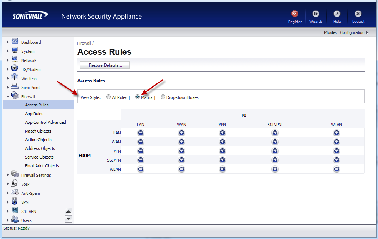Click the Restore Defaults button

[105, 65]
